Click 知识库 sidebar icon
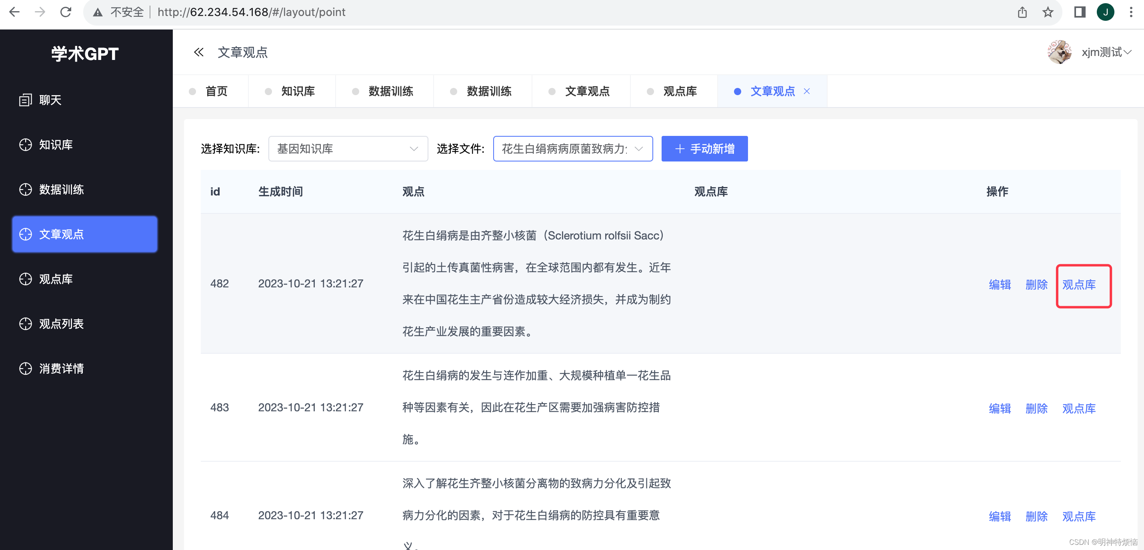Viewport: 1144px width, 550px height. 25,145
